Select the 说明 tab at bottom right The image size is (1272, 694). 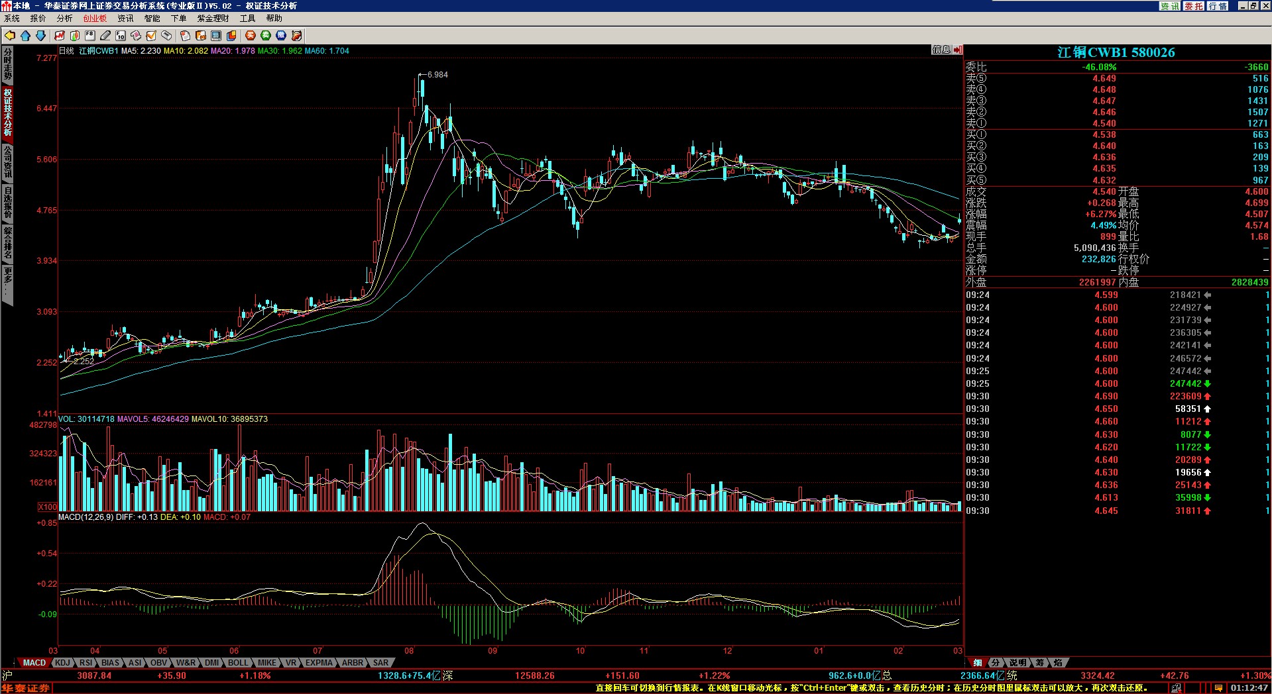1017,663
